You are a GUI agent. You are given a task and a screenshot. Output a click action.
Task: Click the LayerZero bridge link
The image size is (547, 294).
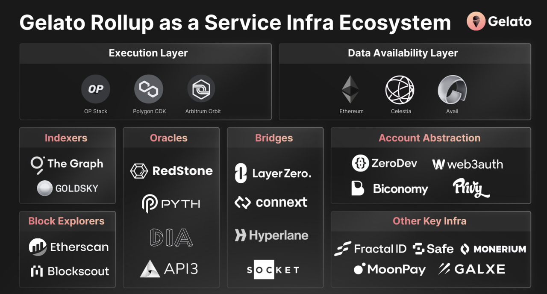pos(273,173)
